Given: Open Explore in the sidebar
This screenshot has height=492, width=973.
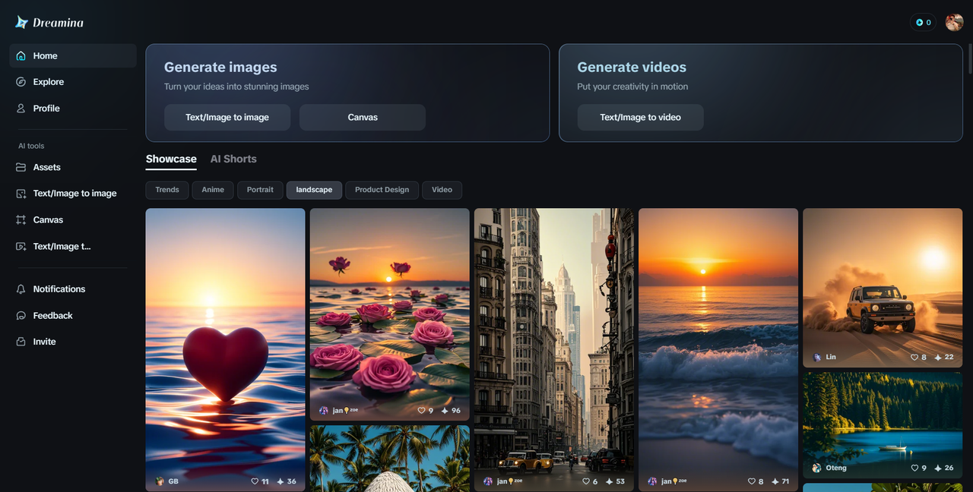Looking at the screenshot, I should [73, 82].
